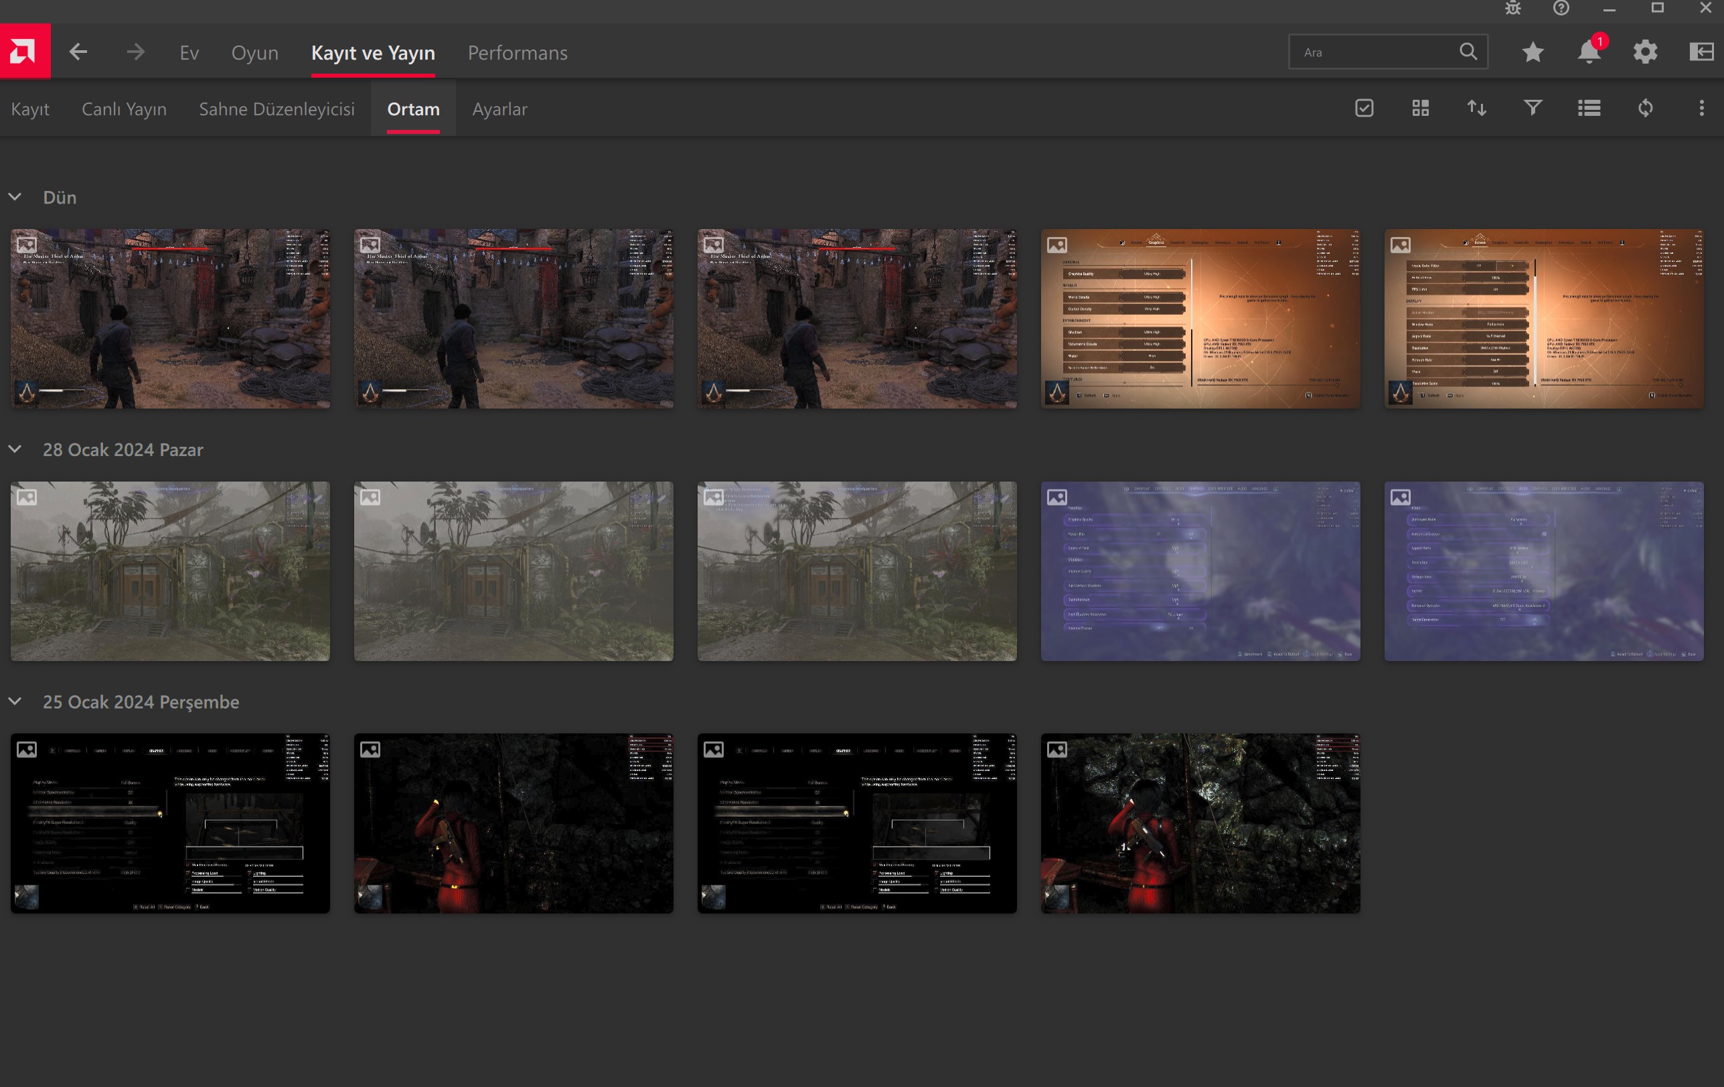Open last purple settings screenshot from 28 Ocak

[1544, 571]
